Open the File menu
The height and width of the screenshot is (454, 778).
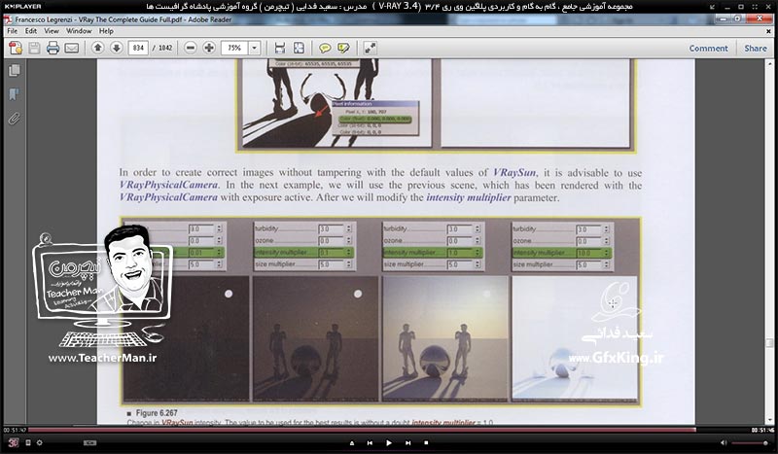tap(13, 31)
